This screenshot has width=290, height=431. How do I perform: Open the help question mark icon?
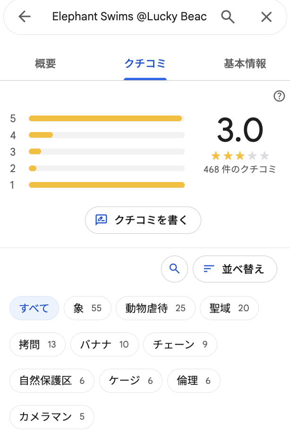[x=279, y=96]
